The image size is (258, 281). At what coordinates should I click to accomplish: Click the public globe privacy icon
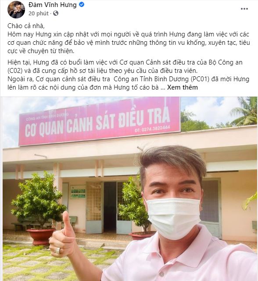(x=56, y=13)
